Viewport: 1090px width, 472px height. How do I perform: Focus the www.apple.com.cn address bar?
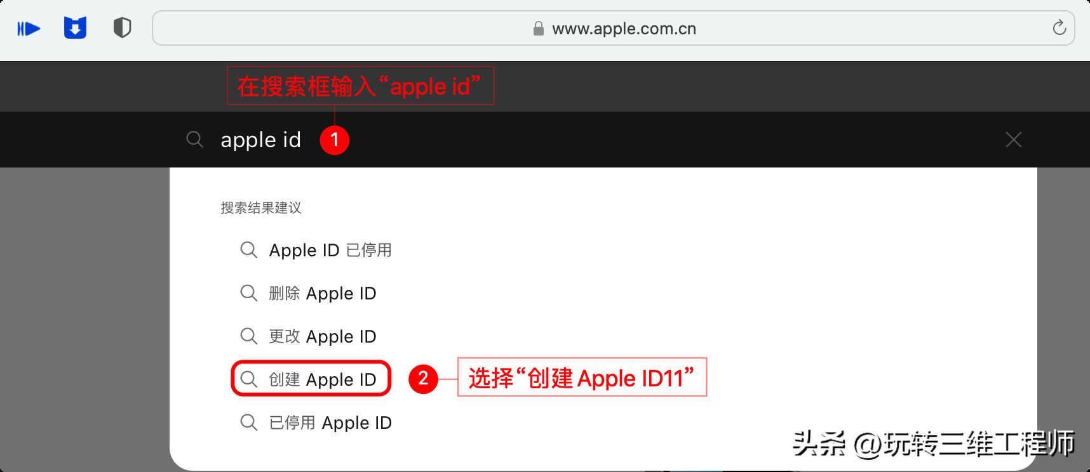(x=613, y=28)
